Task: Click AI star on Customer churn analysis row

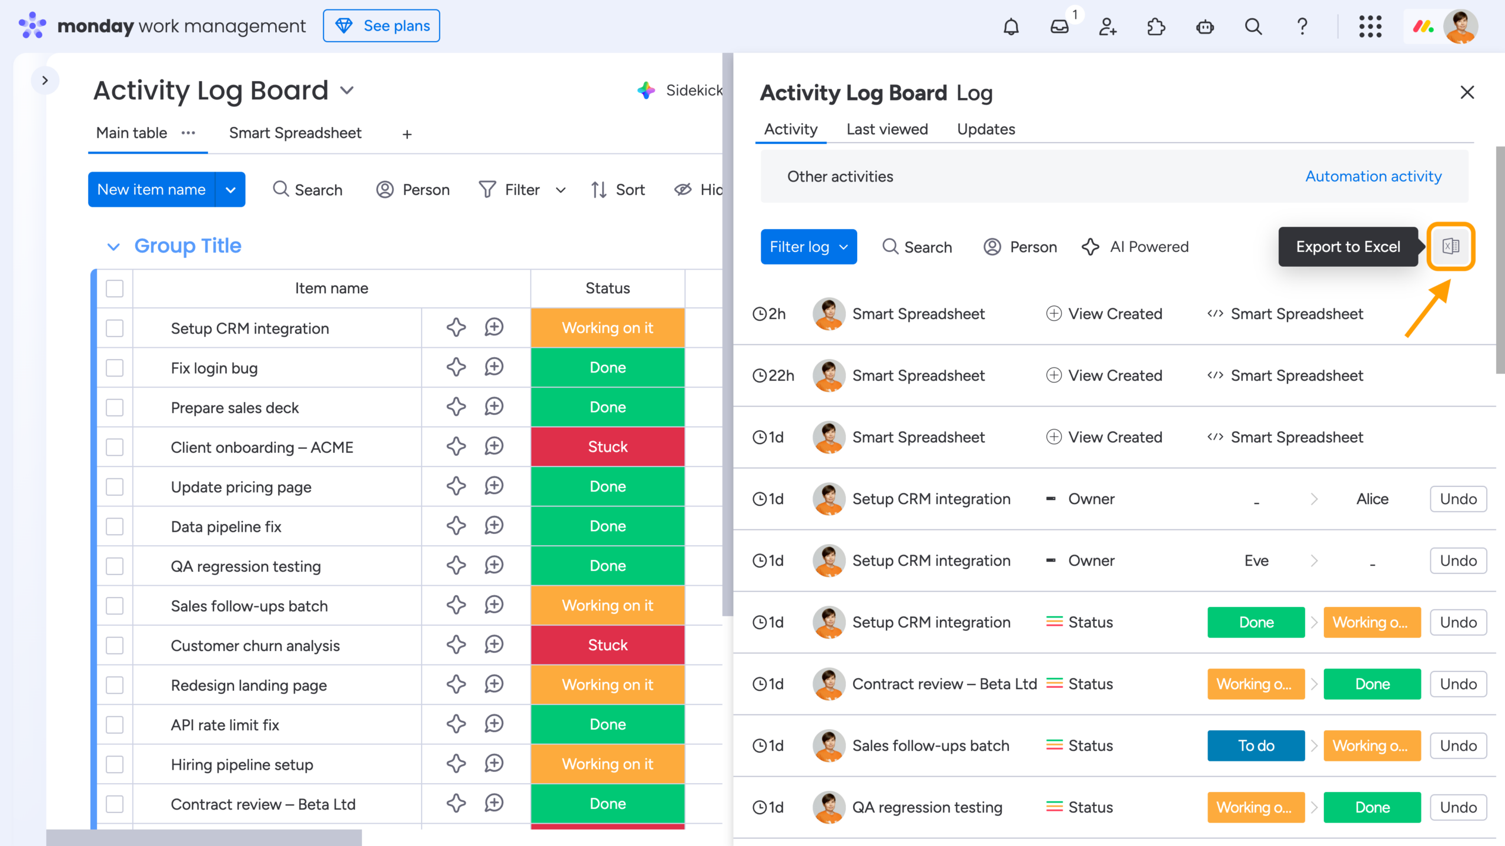Action: click(456, 644)
